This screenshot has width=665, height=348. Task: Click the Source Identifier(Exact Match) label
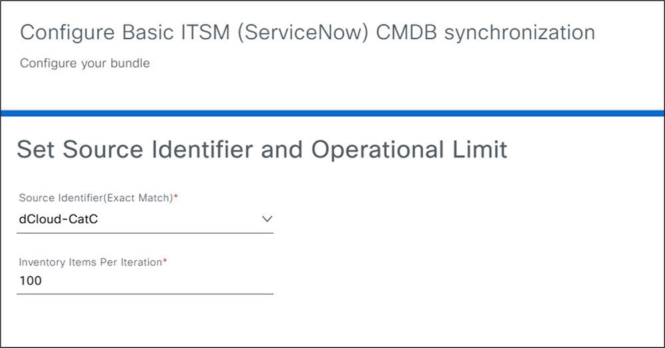(x=95, y=198)
